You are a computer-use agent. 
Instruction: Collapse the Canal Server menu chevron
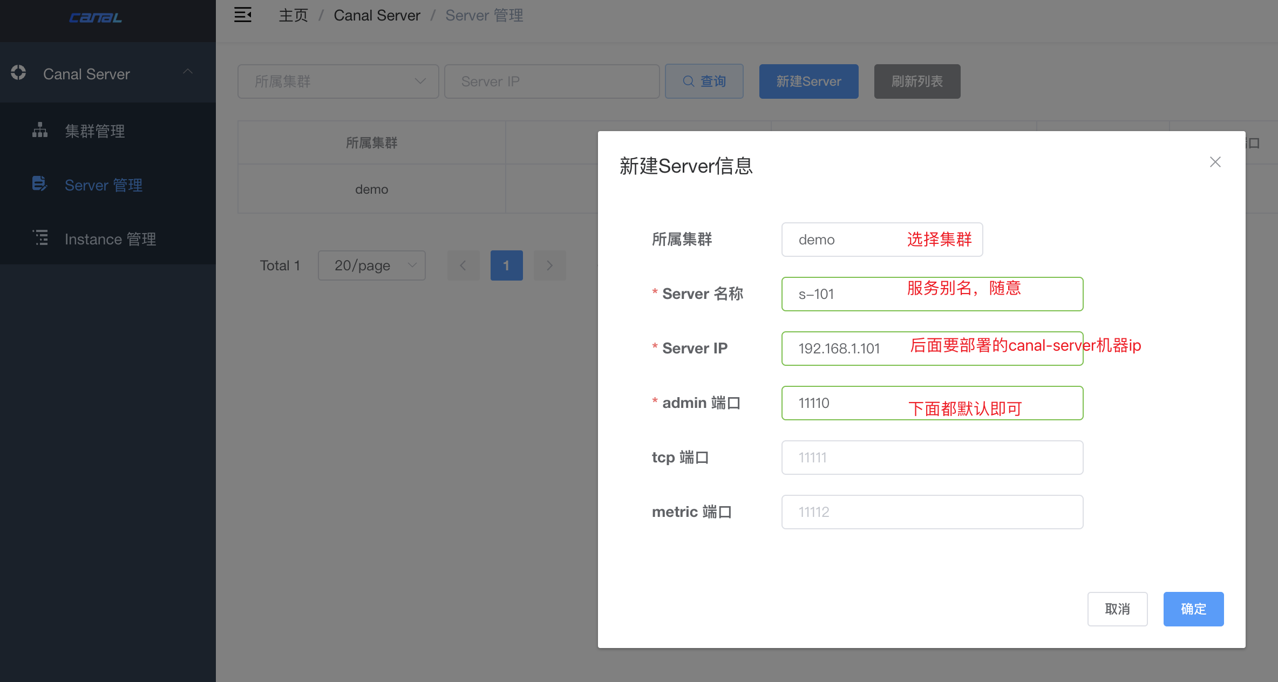coord(188,72)
